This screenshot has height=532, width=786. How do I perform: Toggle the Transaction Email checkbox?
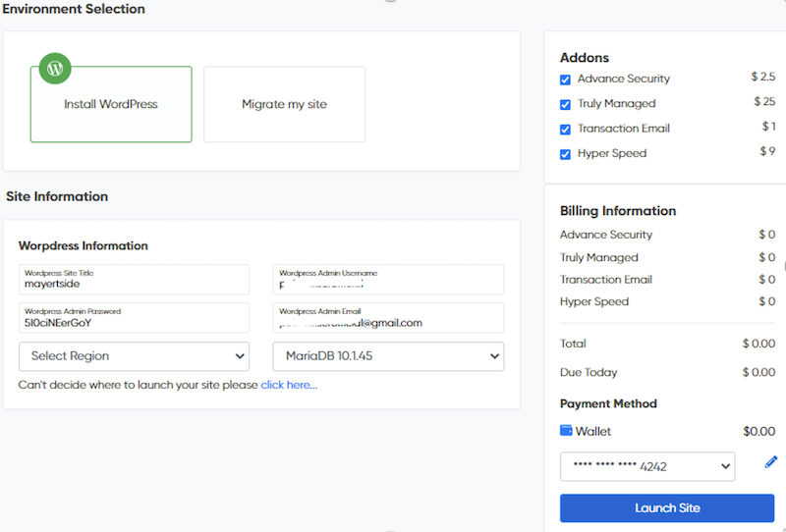(x=565, y=130)
